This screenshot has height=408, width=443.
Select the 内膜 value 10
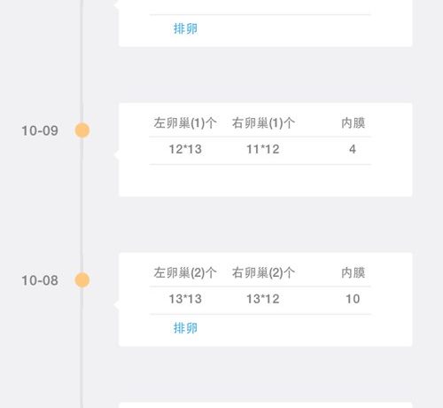click(x=353, y=299)
